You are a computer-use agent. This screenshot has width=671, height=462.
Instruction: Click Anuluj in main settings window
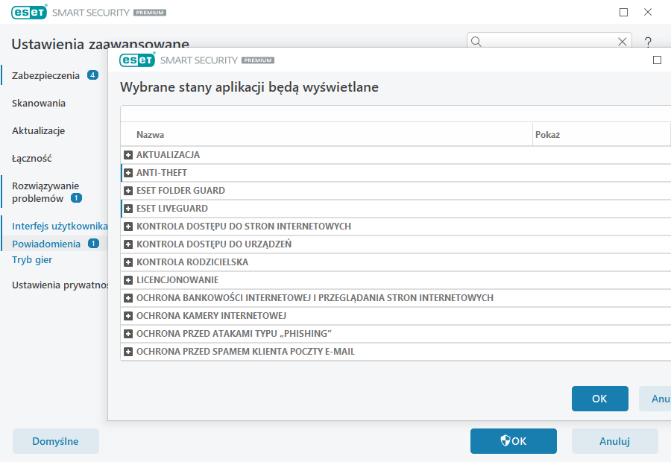tap(614, 441)
